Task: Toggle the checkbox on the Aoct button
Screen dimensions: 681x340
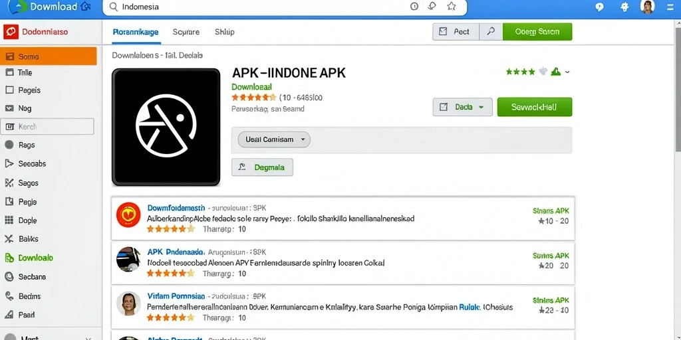Action: (x=443, y=32)
